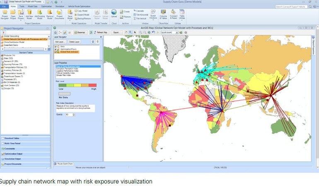319x187 pixels.
Task: Expand the Simulation Output section
Action: click(x=25, y=159)
